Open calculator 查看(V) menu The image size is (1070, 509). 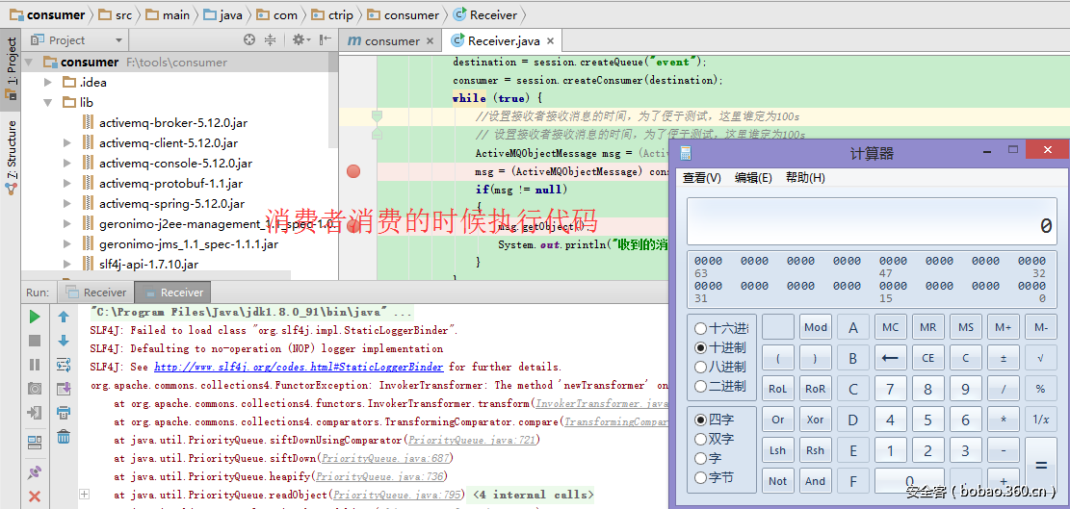click(x=702, y=178)
